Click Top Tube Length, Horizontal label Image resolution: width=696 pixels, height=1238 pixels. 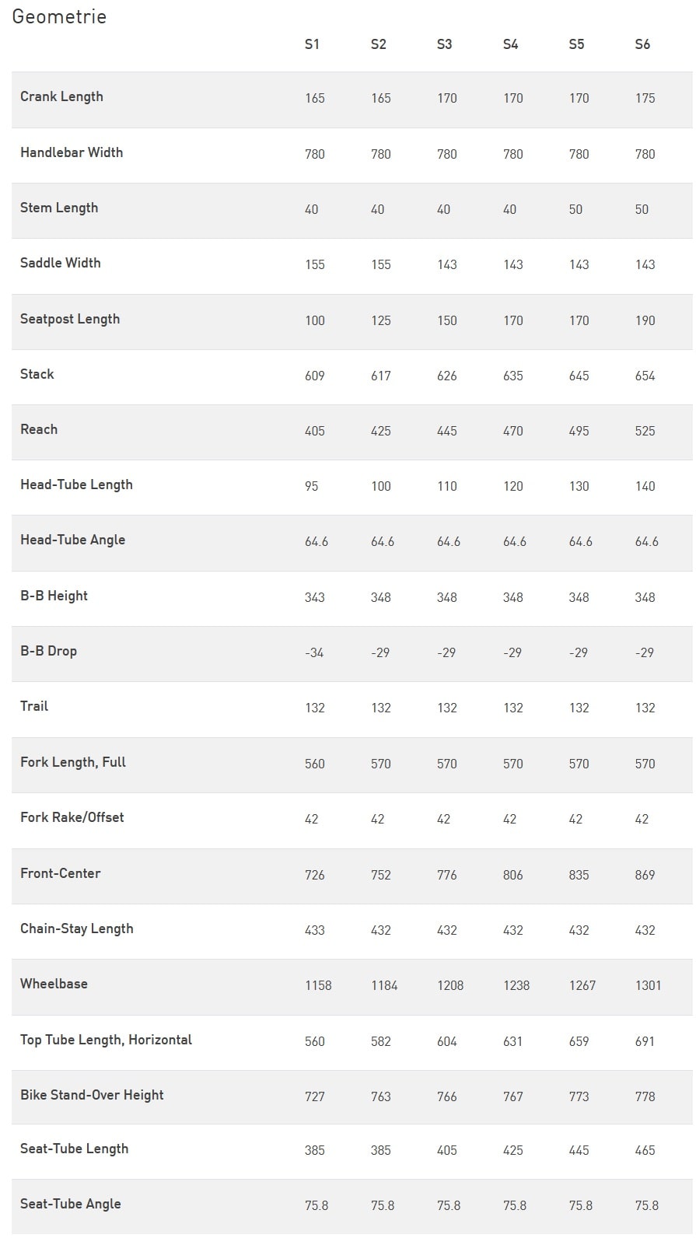tap(106, 1040)
